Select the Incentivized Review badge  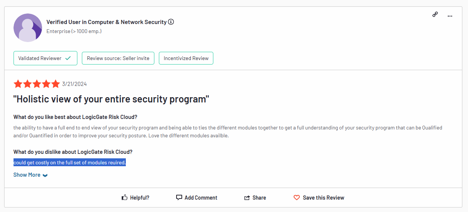(186, 58)
